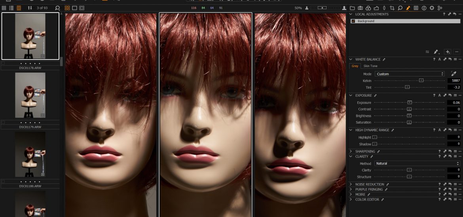This screenshot has width=463, height=217.
Task: Reset the Exposure tool with undo arrow
Action: 450,95
